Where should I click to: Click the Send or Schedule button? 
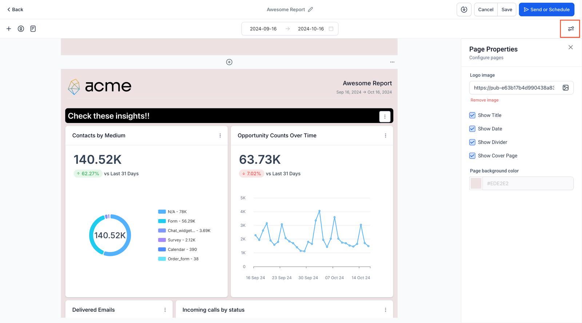tap(546, 9)
